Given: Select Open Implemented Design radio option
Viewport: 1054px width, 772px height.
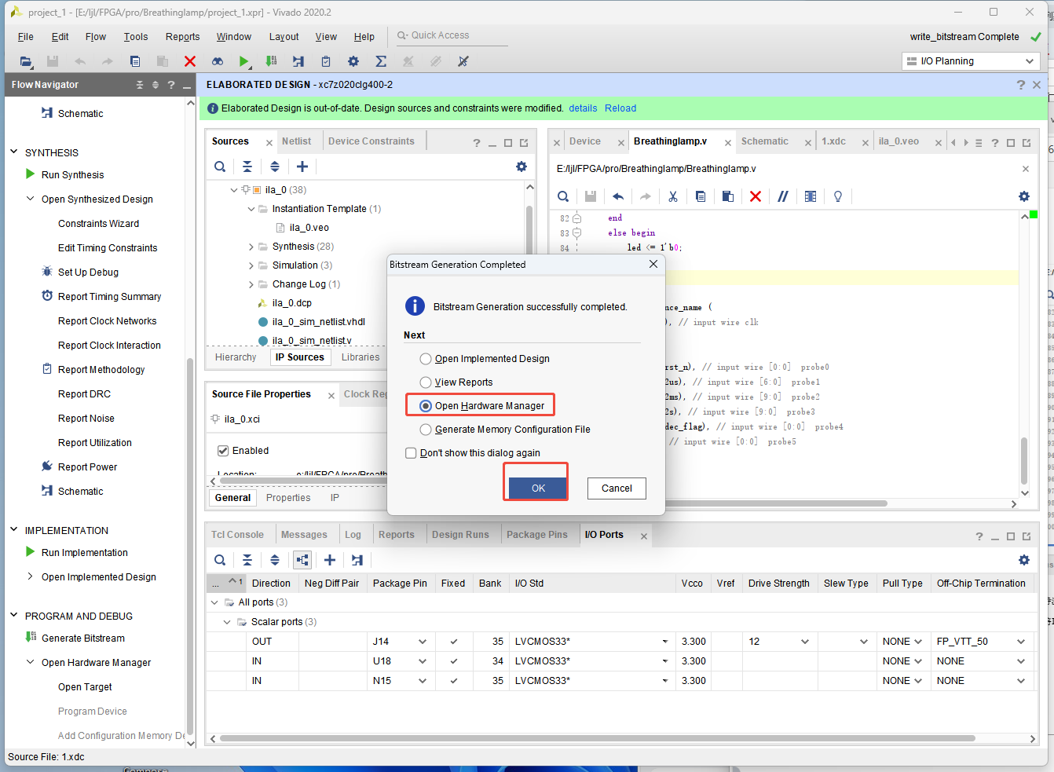Looking at the screenshot, I should point(426,359).
